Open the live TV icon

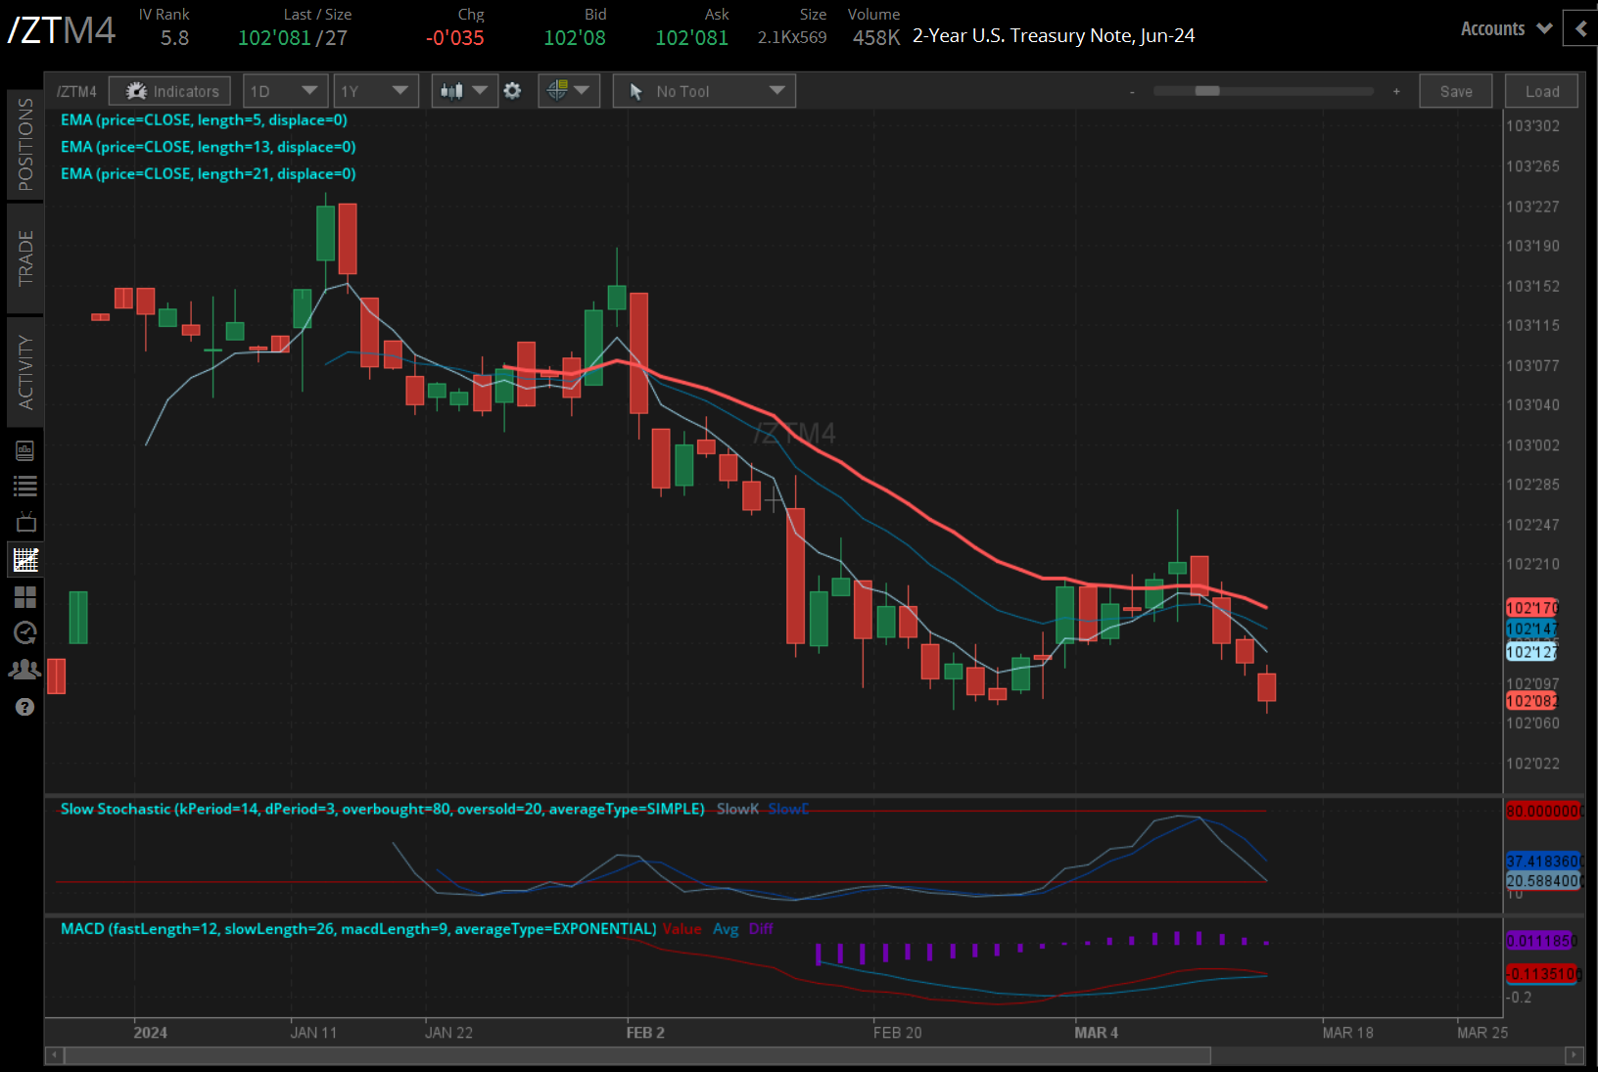(x=25, y=522)
